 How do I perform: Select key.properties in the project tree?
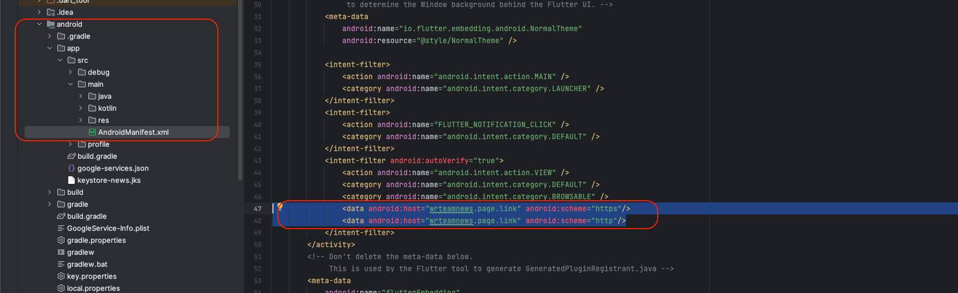(92, 277)
